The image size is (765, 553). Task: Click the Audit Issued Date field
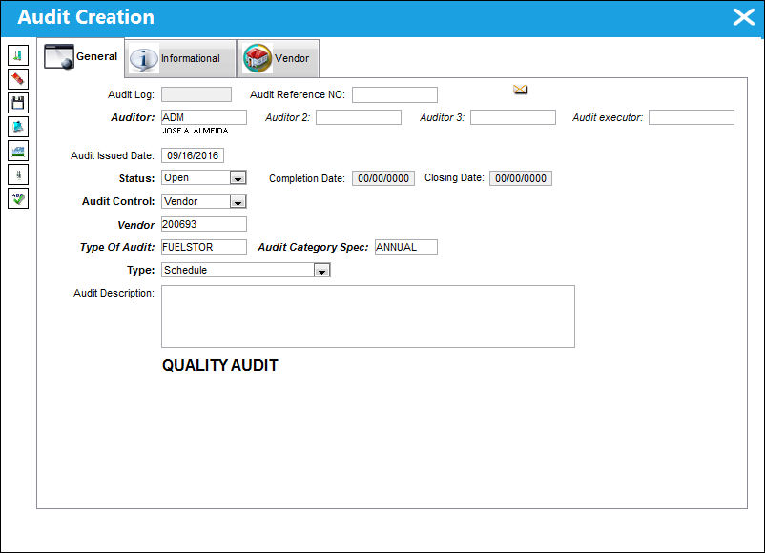pos(193,155)
